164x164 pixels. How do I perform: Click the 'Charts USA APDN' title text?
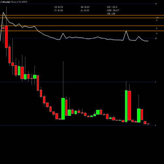pyautogui.click(x=19, y=2)
